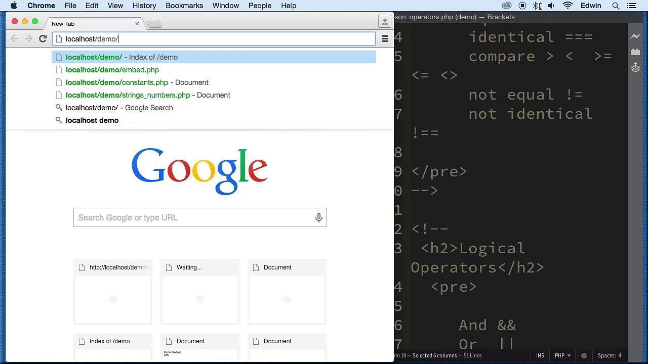Reload the current page
Screen dimensions: 648x364
43,39
